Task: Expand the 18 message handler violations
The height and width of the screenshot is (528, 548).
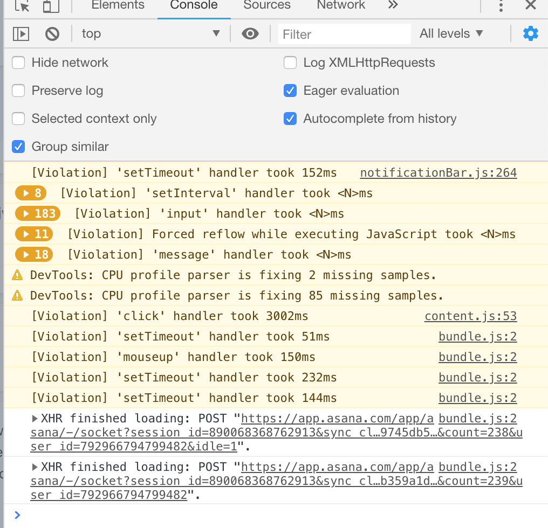Action: (x=34, y=254)
